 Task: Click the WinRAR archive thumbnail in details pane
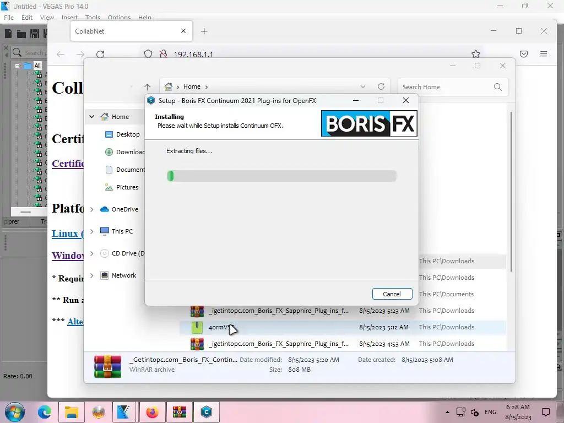tap(107, 366)
